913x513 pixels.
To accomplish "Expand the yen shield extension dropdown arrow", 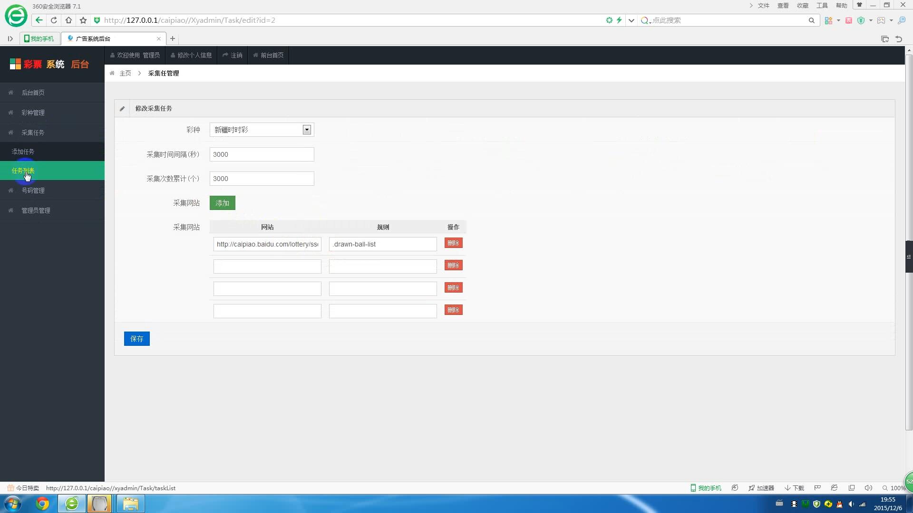I will click(871, 20).
